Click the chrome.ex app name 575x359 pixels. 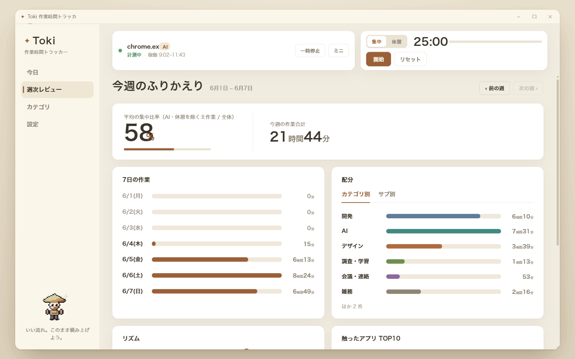[143, 47]
